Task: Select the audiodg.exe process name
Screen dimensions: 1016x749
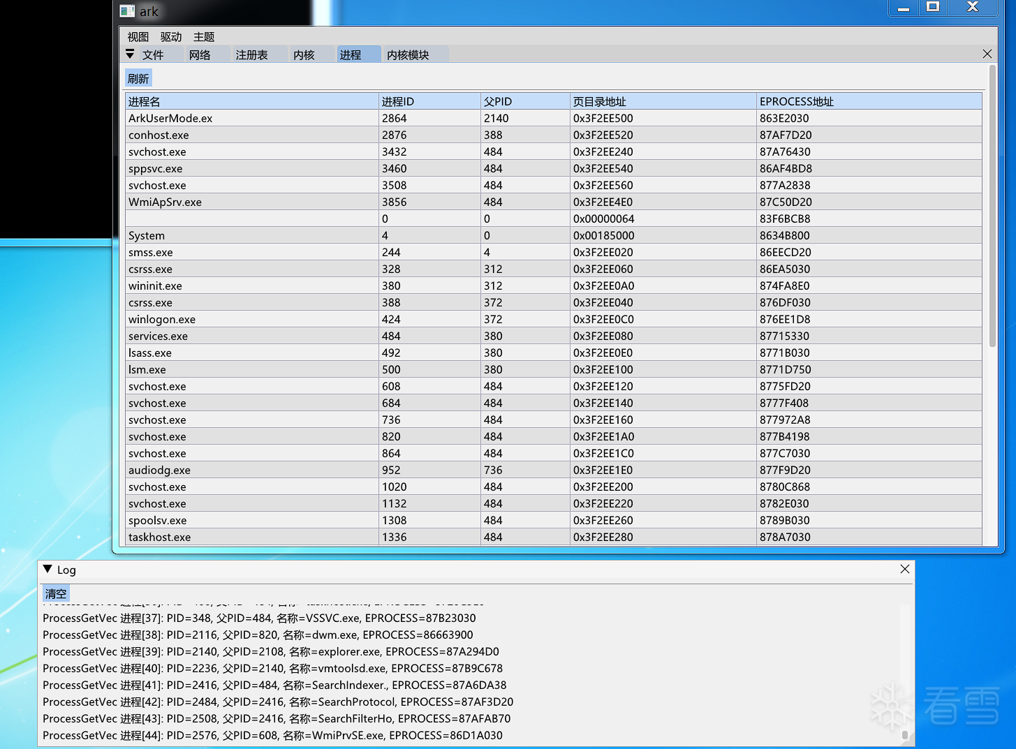Action: click(x=159, y=470)
